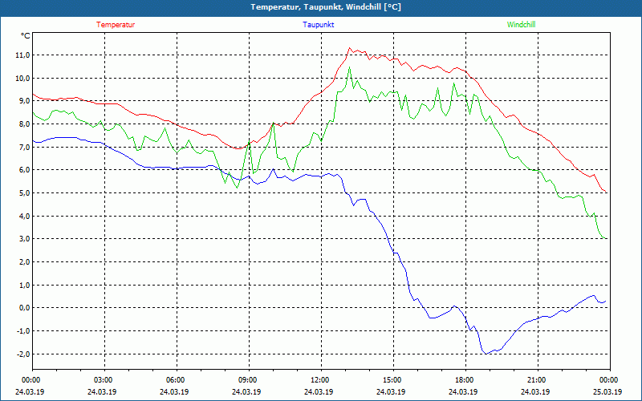This screenshot has width=642, height=401.
Task: Click the 25.03.19 date label
Action: click(x=607, y=392)
